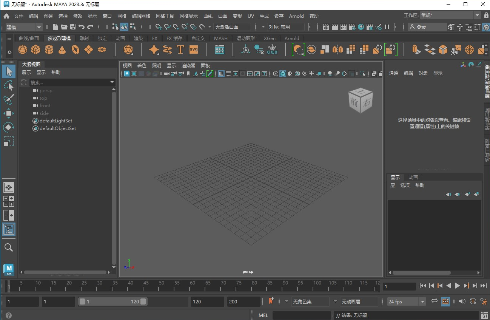Open the viewport 着色 menu
The width and height of the screenshot is (490, 320).
[142, 65]
